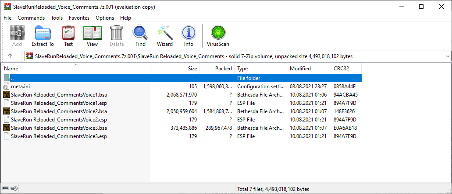This screenshot has height=194, width=452.
Task: Select SlaveRun Reloaded_CommentsVoice2.esp name
Action: [x=59, y=120]
